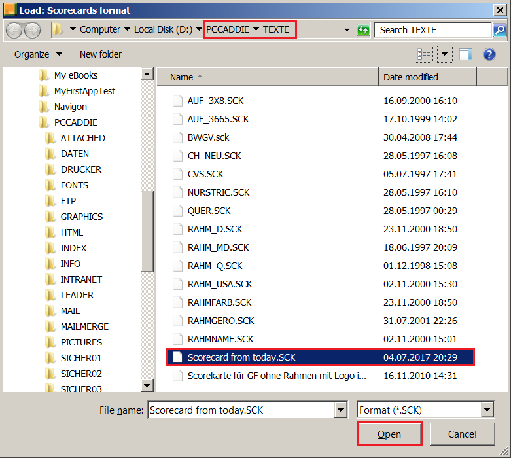Click the folder tree scroll down arrow
Screen dimensions: 511x458
coord(147,386)
